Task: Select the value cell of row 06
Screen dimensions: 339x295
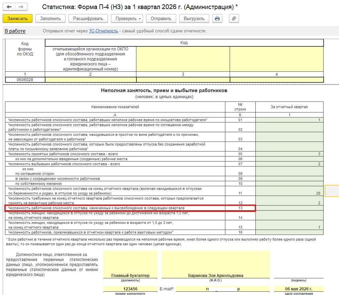Action: tap(290, 159)
